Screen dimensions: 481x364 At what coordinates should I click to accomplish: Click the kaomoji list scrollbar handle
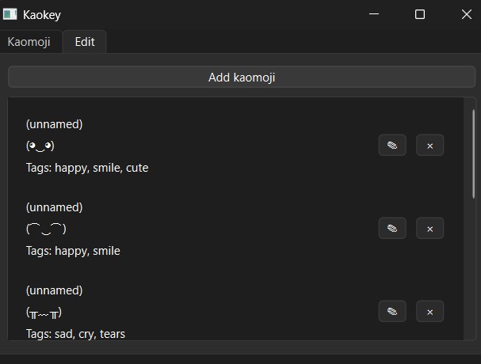coord(473,154)
